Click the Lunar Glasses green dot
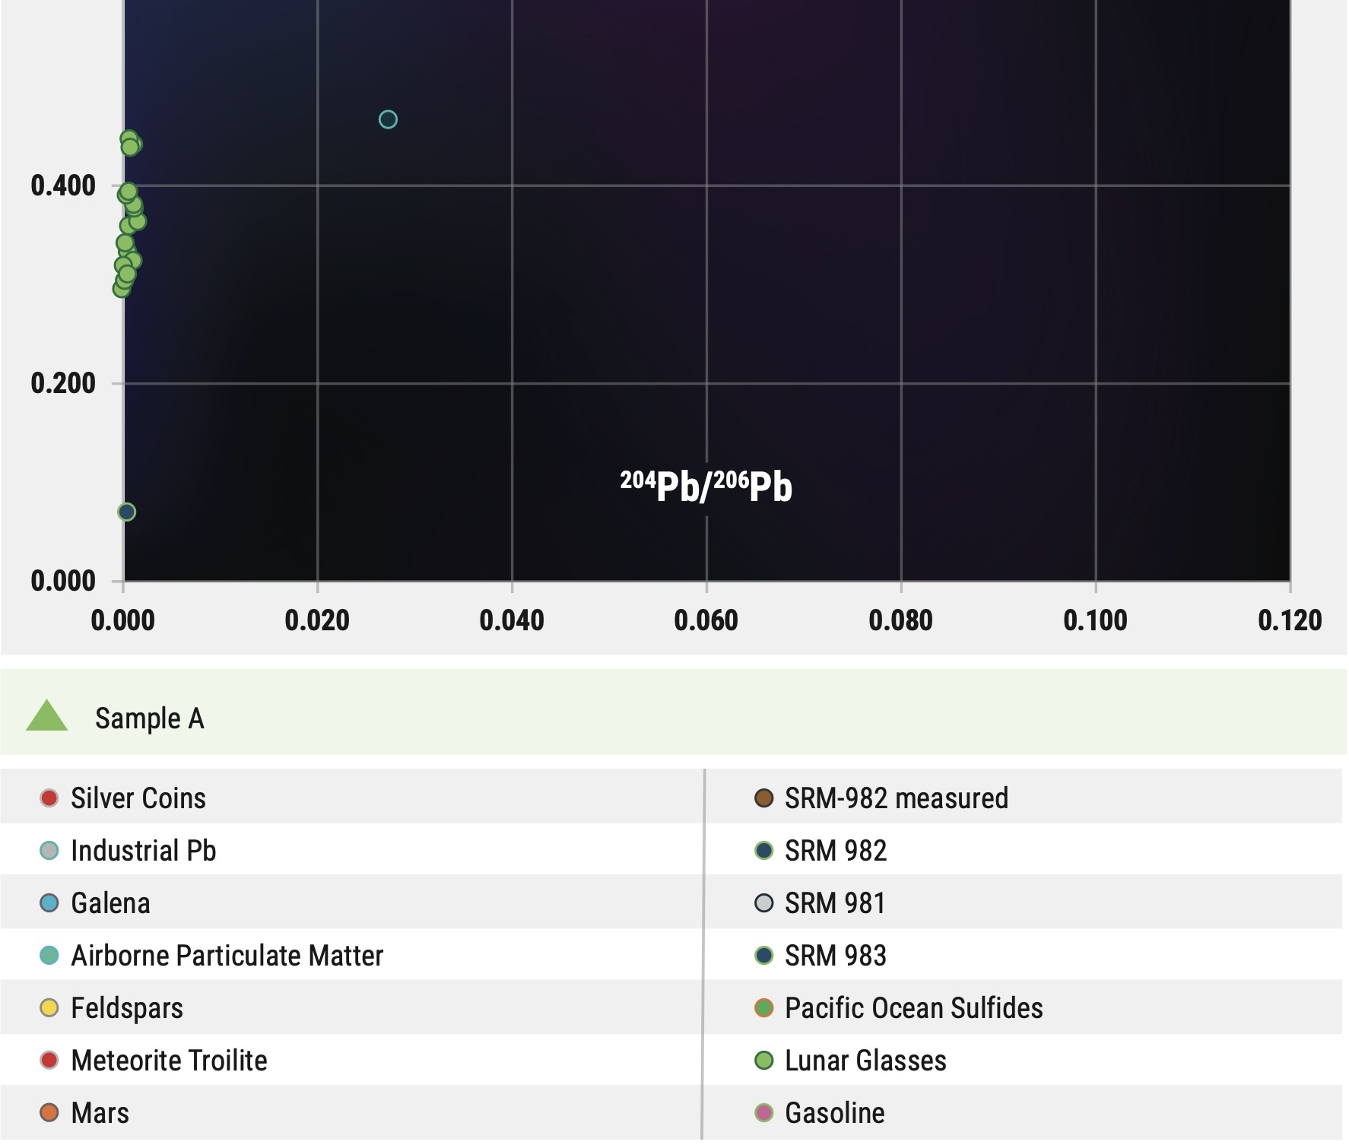 pos(763,1061)
